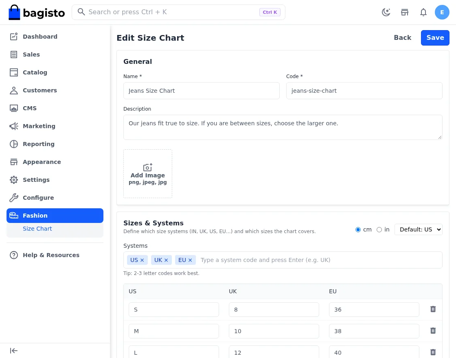This screenshot has height=358, width=456.
Task: Focus the top search bar
Action: 178,12
